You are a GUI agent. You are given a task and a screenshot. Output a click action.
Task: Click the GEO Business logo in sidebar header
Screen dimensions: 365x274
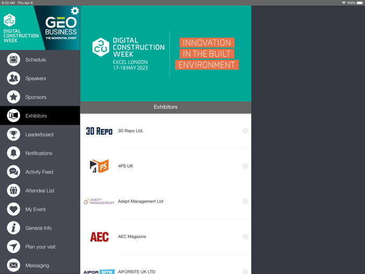61,28
